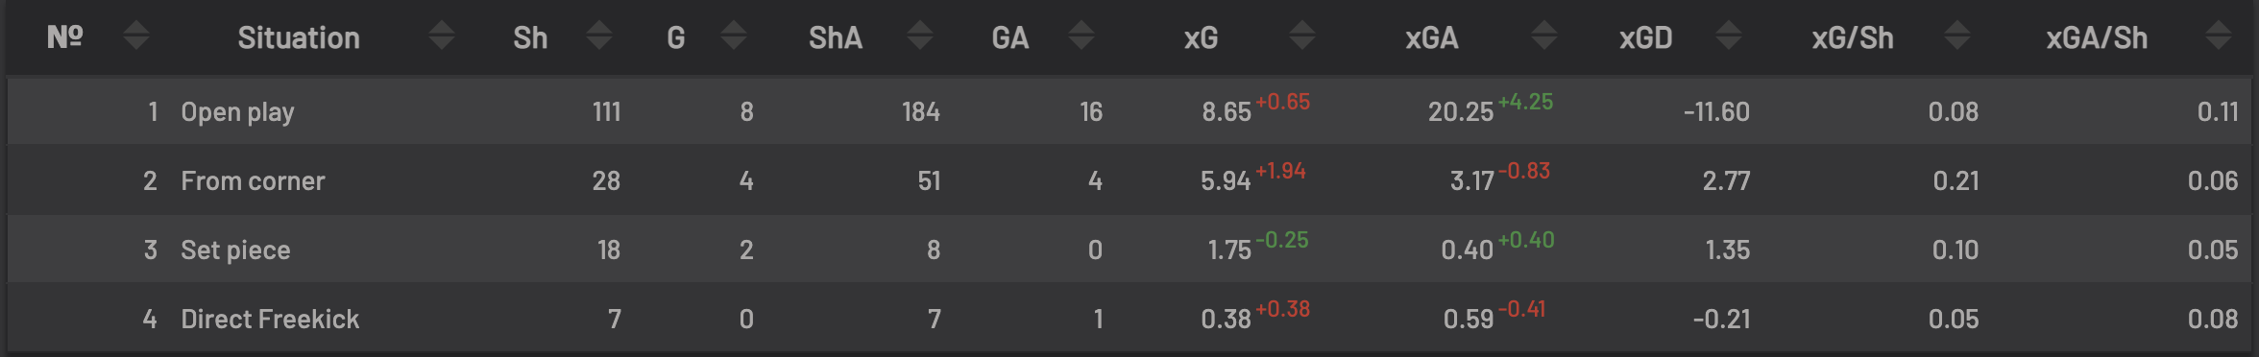Click the xGA/Sh column header label

(2097, 37)
